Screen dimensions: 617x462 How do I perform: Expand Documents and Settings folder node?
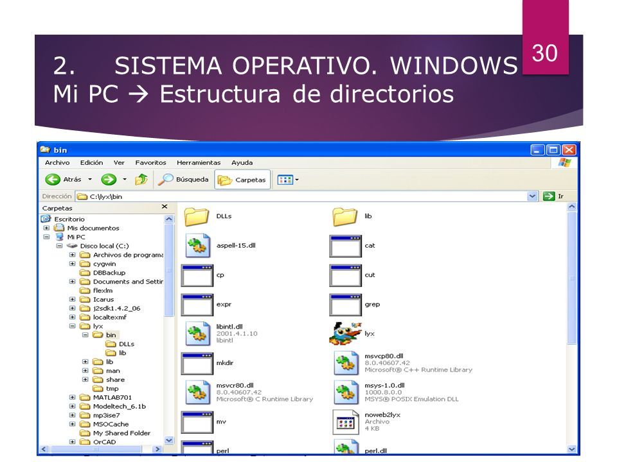click(x=73, y=282)
